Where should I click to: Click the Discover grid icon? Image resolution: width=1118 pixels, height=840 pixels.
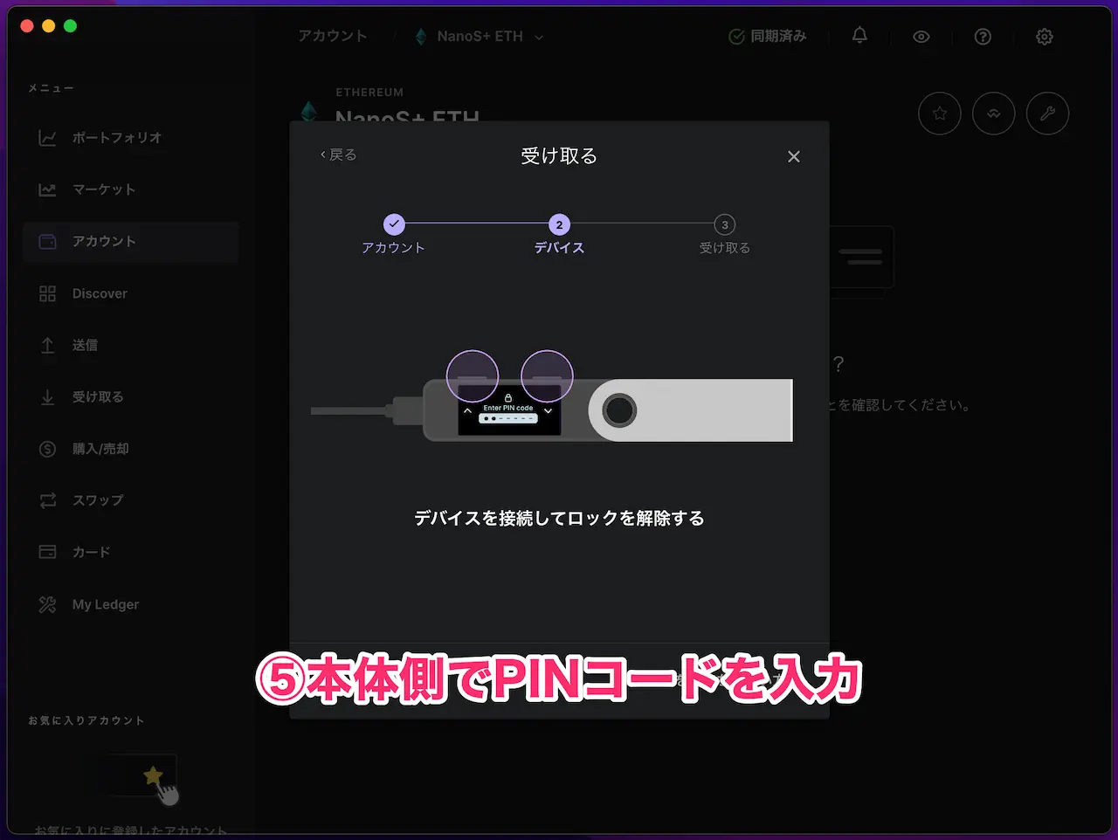tap(48, 293)
